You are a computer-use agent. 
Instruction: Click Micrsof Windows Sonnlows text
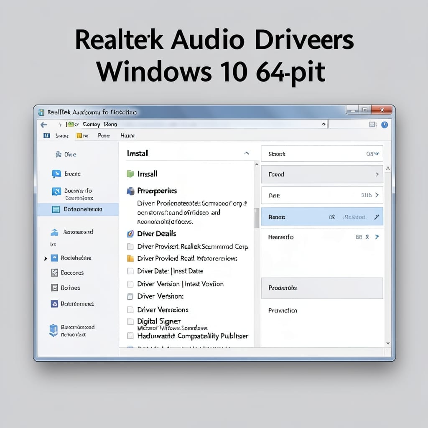172,328
